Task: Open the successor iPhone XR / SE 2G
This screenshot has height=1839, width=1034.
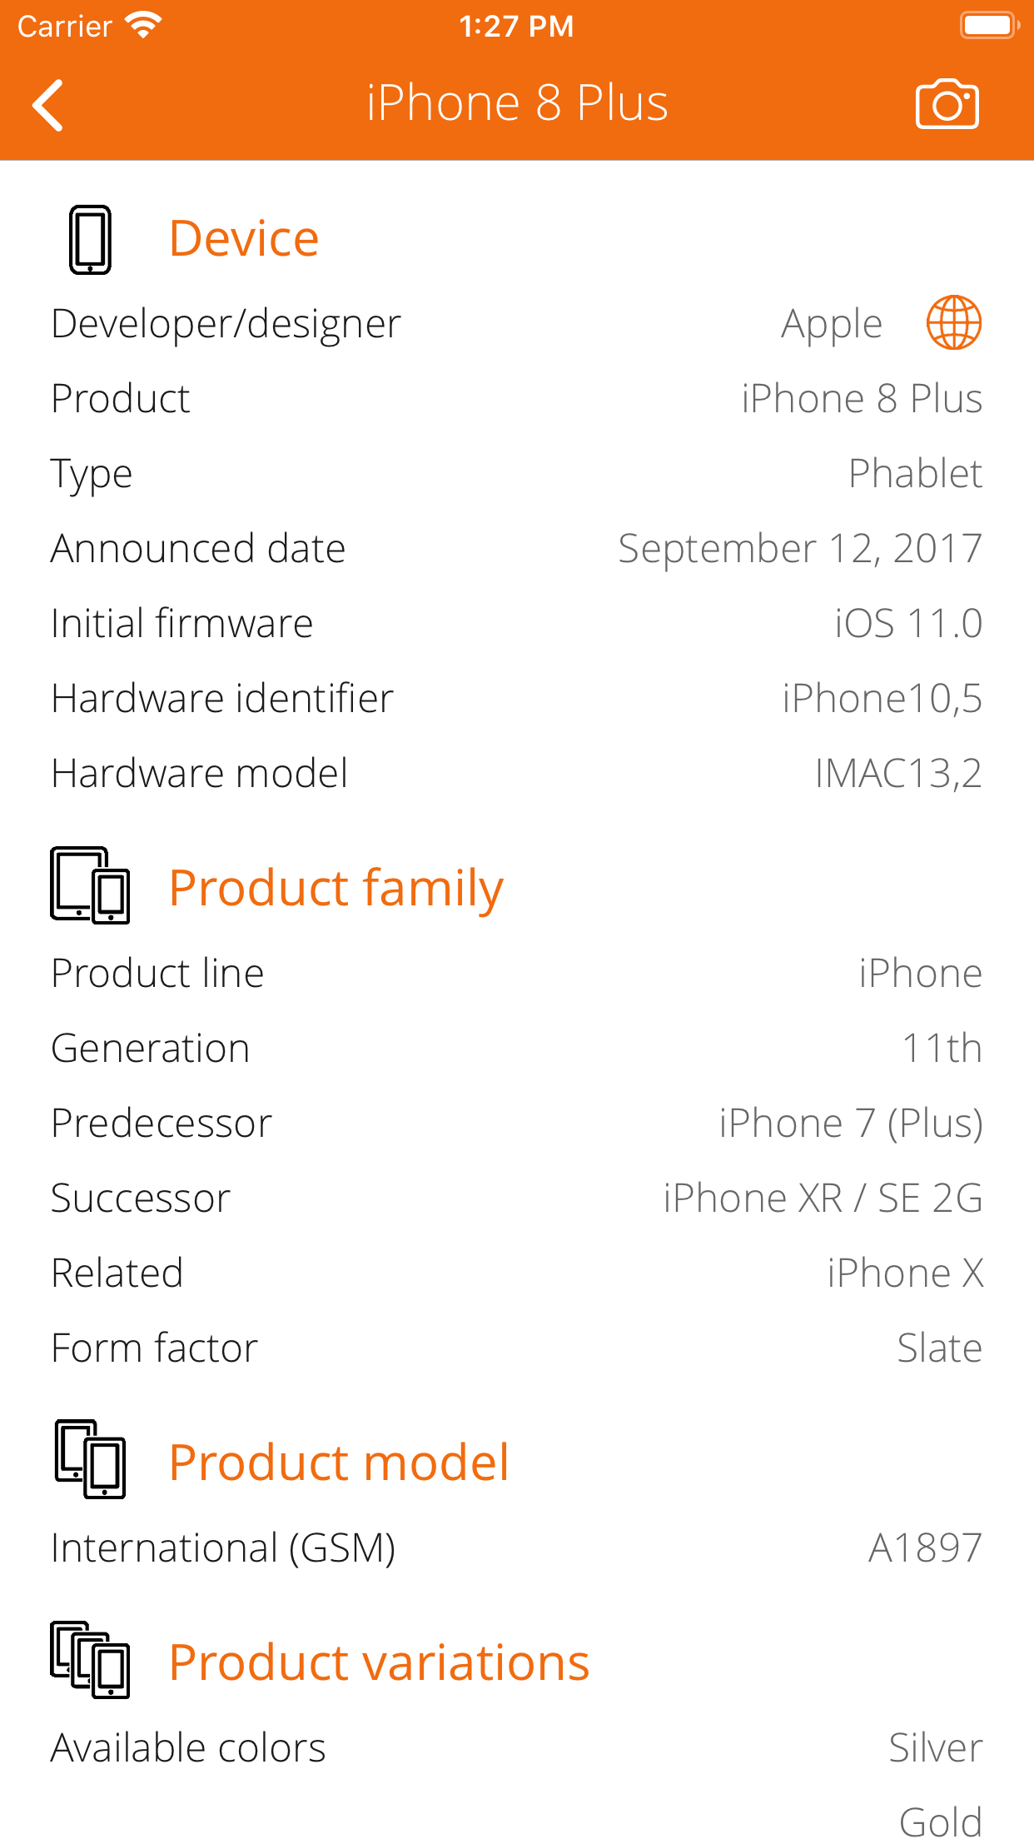Action: [823, 1197]
